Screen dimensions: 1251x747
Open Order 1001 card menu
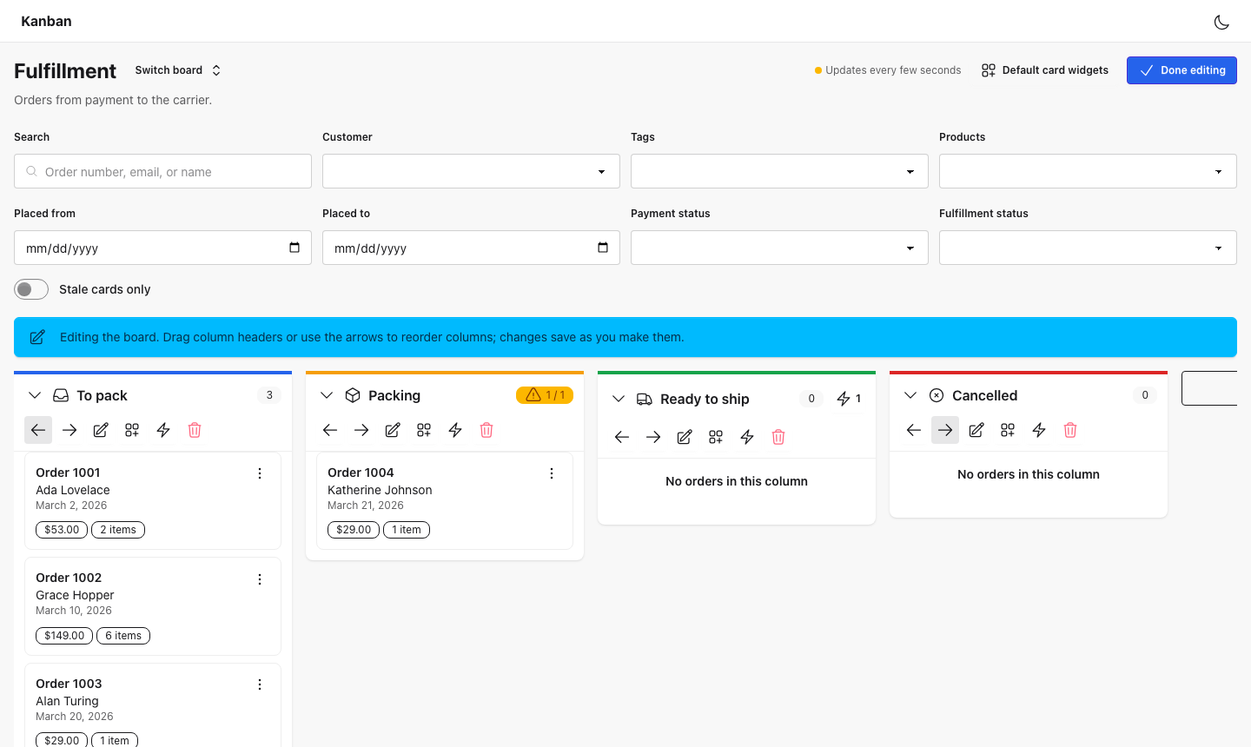[260, 473]
